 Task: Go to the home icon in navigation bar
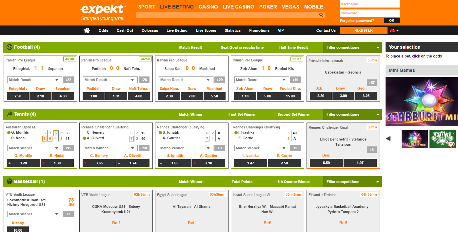(87, 30)
